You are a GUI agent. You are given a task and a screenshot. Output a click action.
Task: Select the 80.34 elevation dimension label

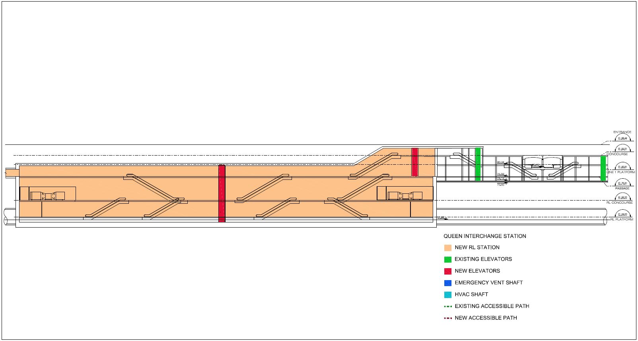(x=500, y=162)
